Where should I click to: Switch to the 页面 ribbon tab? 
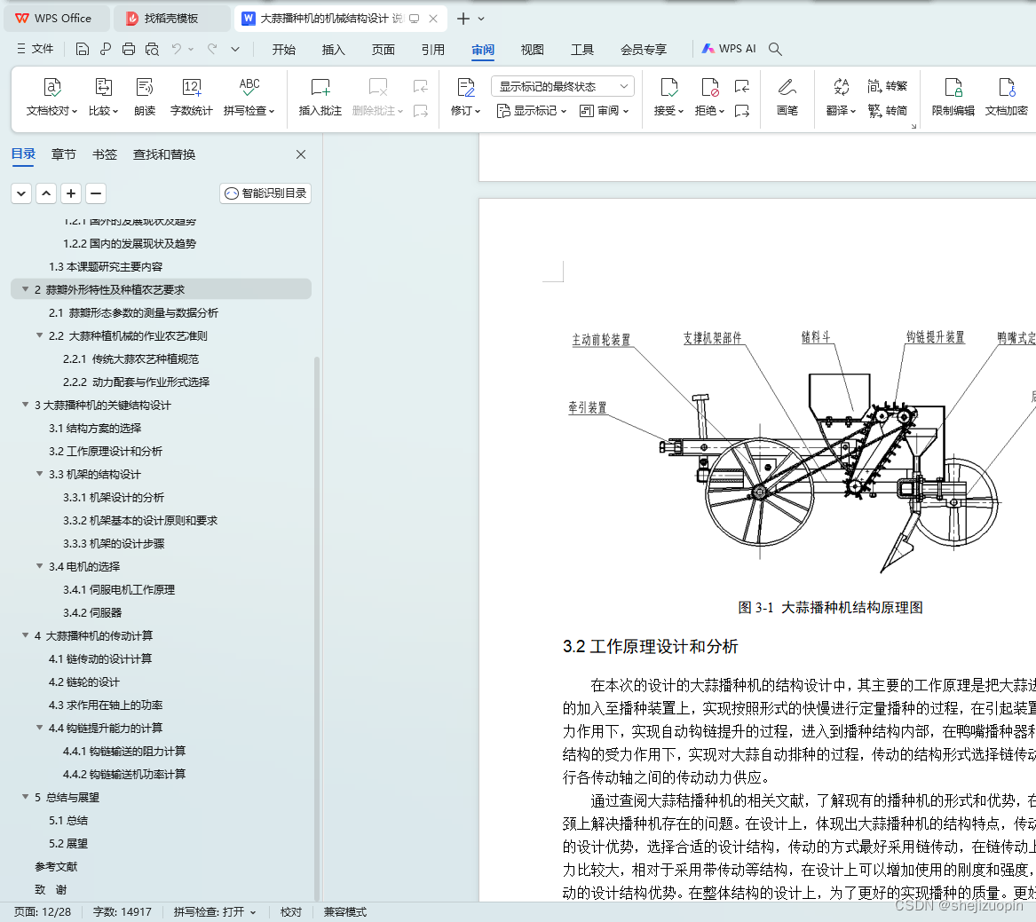(x=384, y=50)
